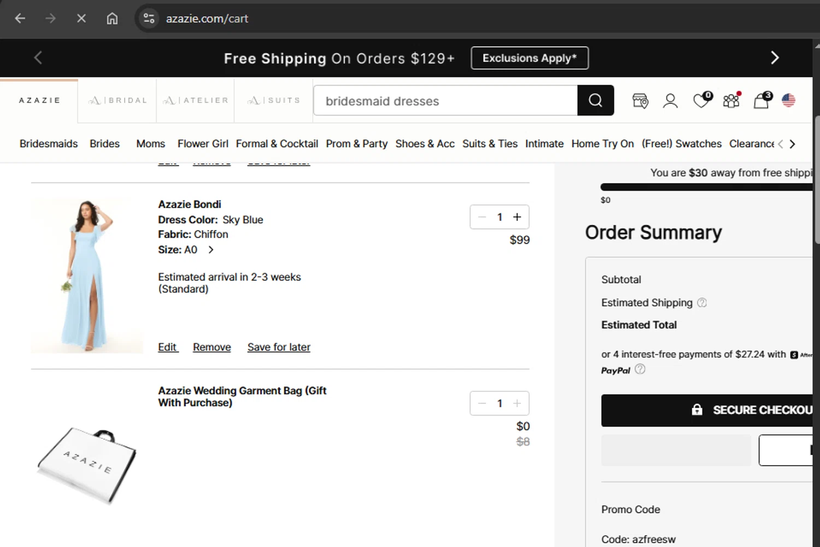Open the (Free!) Swatches menu
This screenshot has height=547, width=820.
coord(682,144)
